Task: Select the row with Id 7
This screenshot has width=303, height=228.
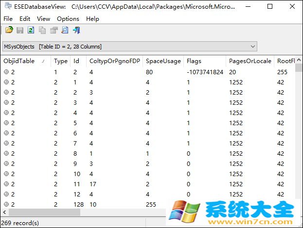Action: click(x=148, y=144)
